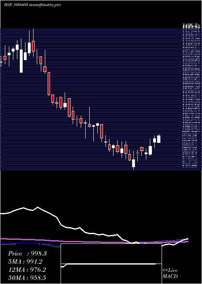This screenshot has width=202, height=284.
Task: Click the 'BSE 500403 munafasutra.pro' title text
Action: pyautogui.click(x=32, y=5)
